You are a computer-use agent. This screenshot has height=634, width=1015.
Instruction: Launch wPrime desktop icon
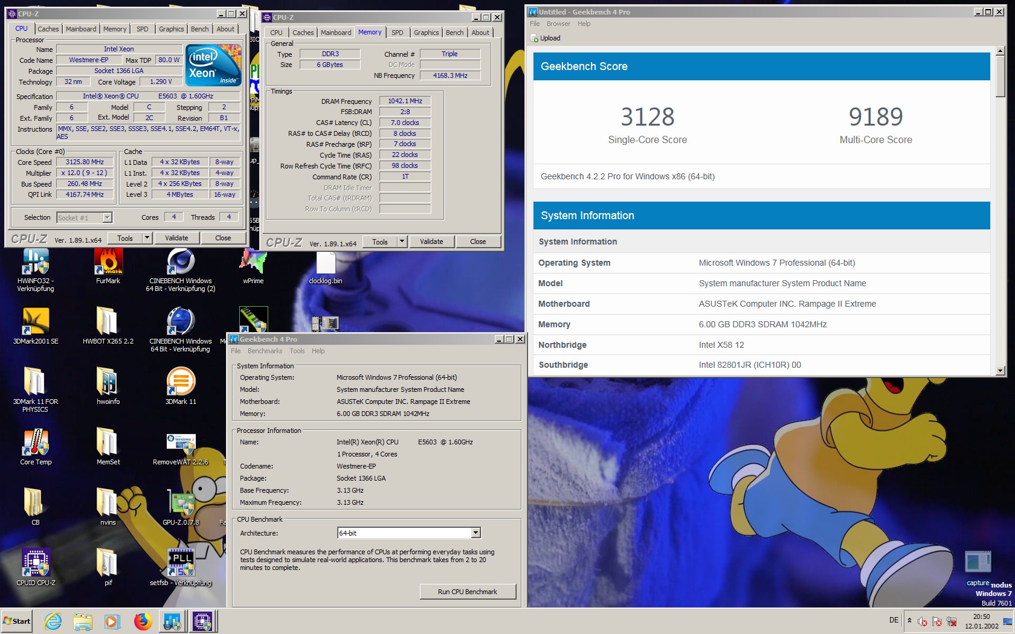pos(253,266)
